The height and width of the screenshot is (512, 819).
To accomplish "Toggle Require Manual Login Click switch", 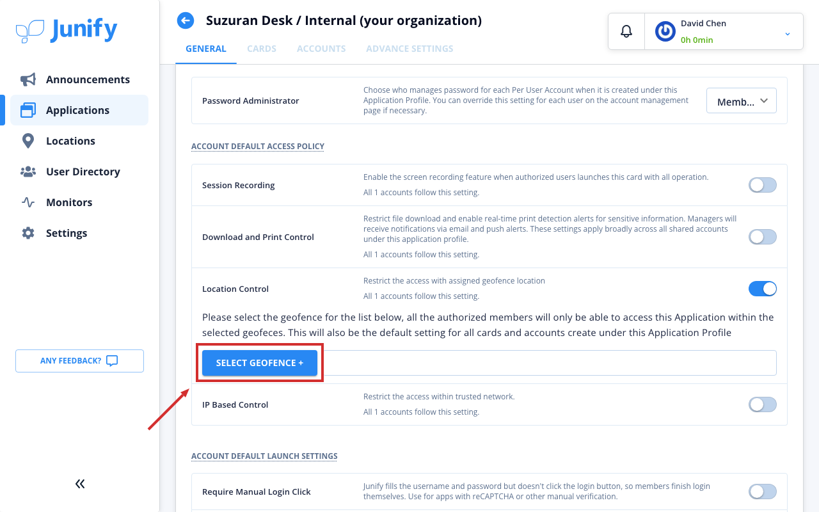I will [x=763, y=492].
